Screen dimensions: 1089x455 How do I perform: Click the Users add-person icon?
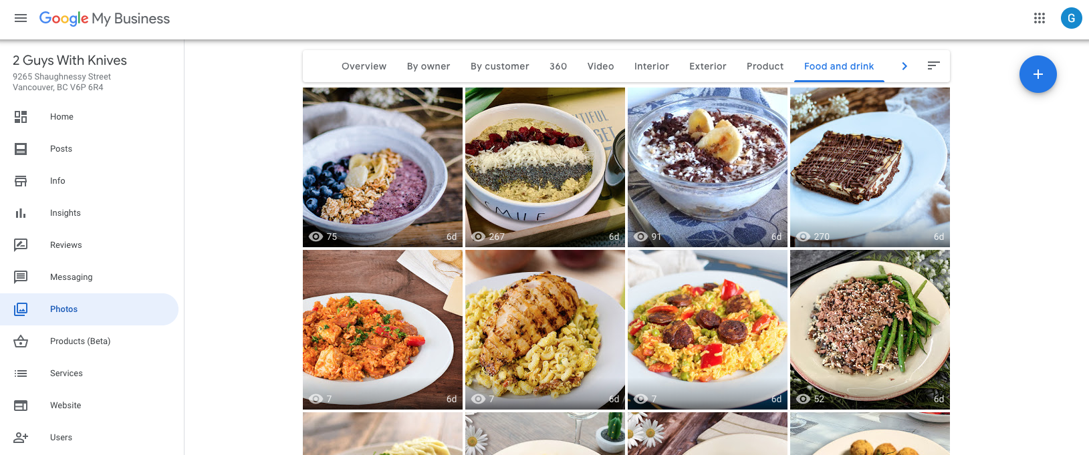pyautogui.click(x=21, y=438)
